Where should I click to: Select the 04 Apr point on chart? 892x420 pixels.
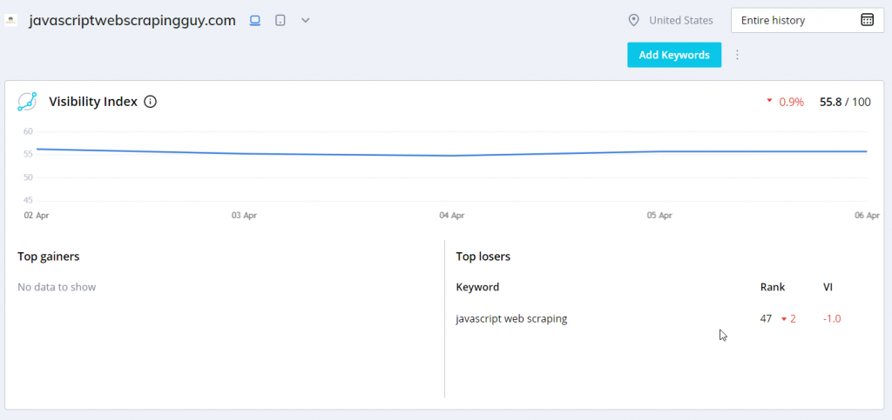(452, 156)
